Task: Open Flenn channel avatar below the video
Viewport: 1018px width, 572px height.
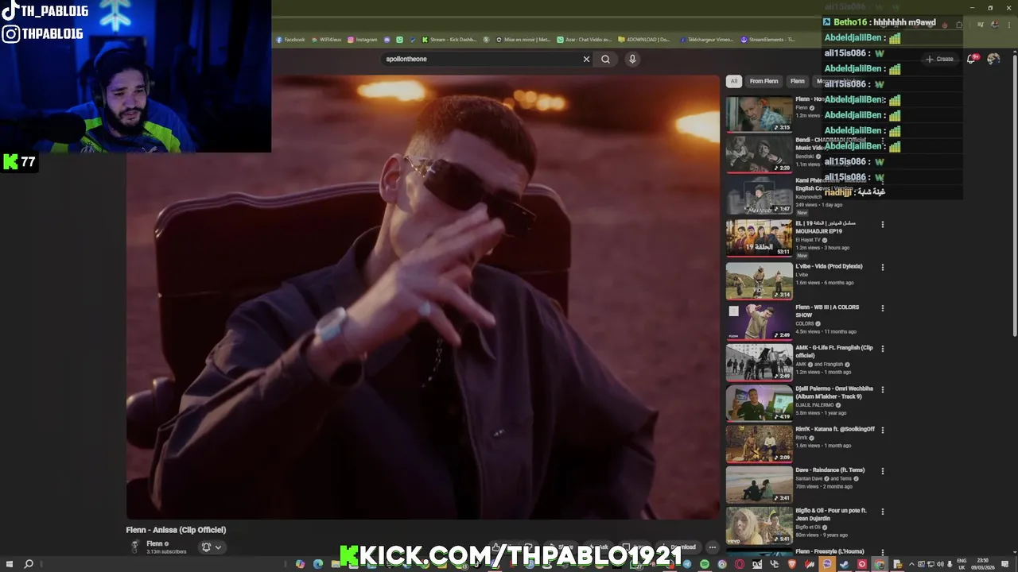Action: pos(134,547)
